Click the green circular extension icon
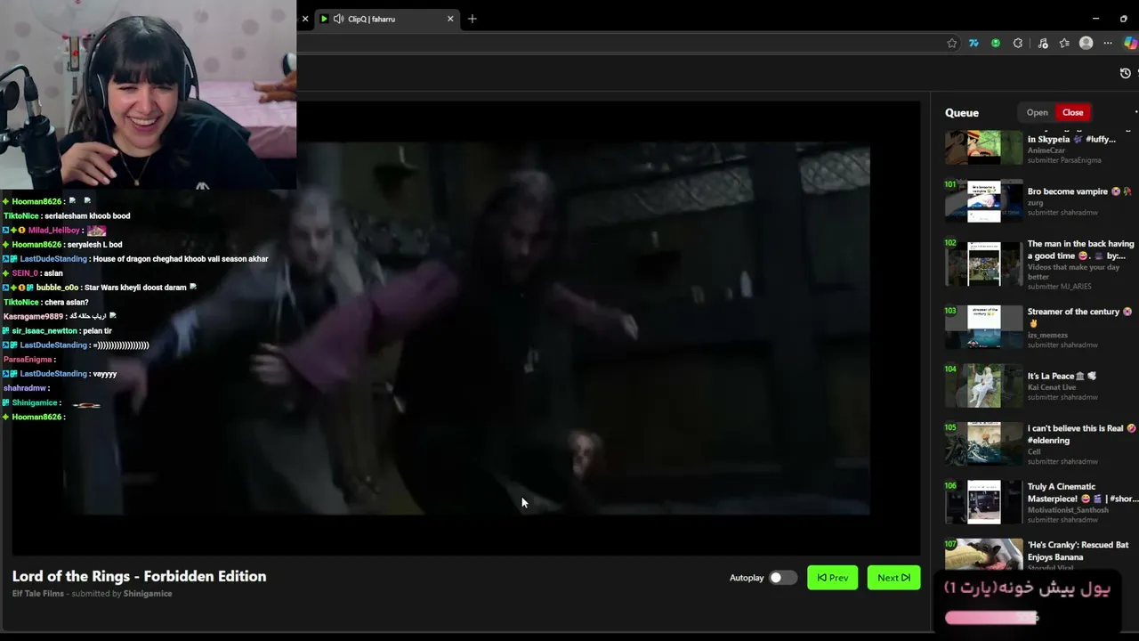 tap(996, 43)
